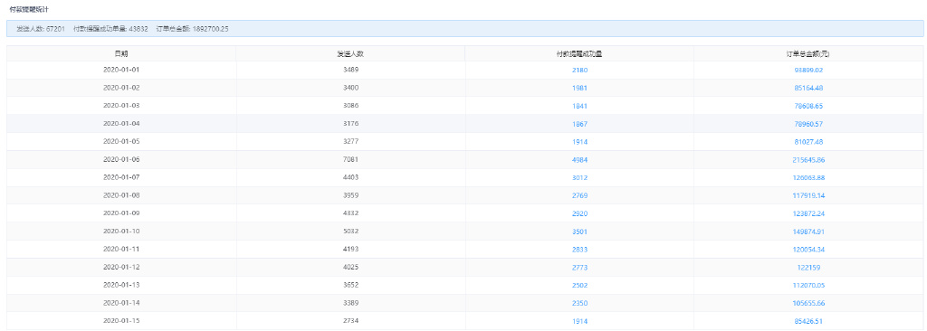
Task: Select the 日期 column header
Action: click(121, 53)
